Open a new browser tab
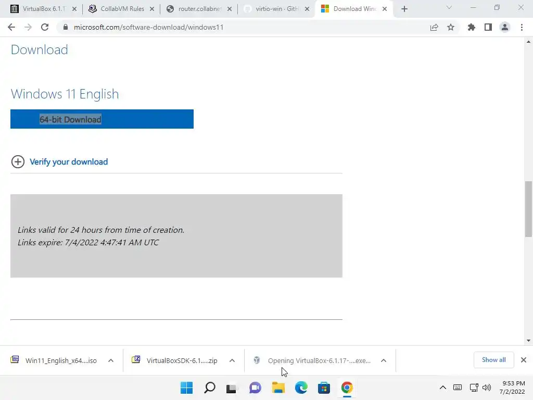This screenshot has width=533, height=400. coord(404,9)
